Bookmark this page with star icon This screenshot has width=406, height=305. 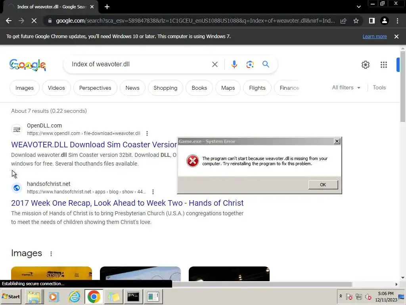(356, 21)
